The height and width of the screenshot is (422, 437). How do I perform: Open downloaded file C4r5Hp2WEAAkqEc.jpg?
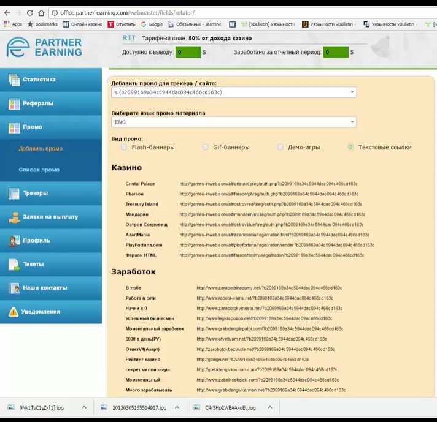230,407
